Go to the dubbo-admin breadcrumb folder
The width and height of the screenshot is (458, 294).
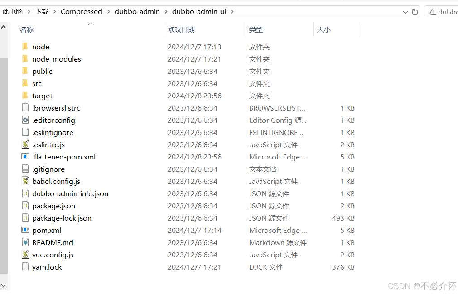pyautogui.click(x=137, y=12)
